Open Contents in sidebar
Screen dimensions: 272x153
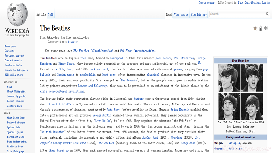click(x=10, y=51)
